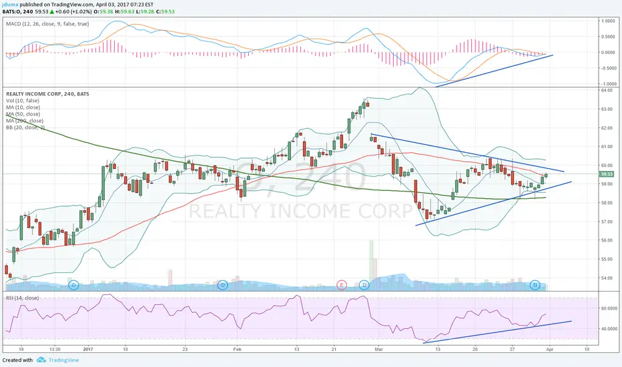Viewport: 622px width, 367px height.
Task: Select the MA (200, close) indicator legend
Action: 25,121
